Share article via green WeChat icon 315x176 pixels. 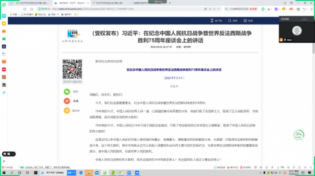[x=67, y=91]
